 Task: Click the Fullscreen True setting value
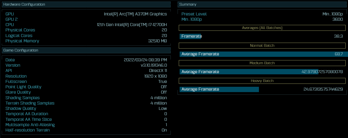162,81
